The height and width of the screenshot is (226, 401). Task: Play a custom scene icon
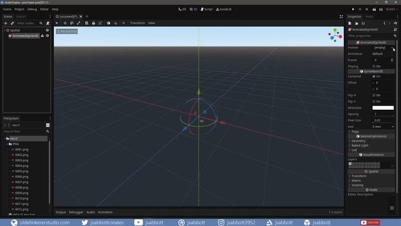coord(381,9)
